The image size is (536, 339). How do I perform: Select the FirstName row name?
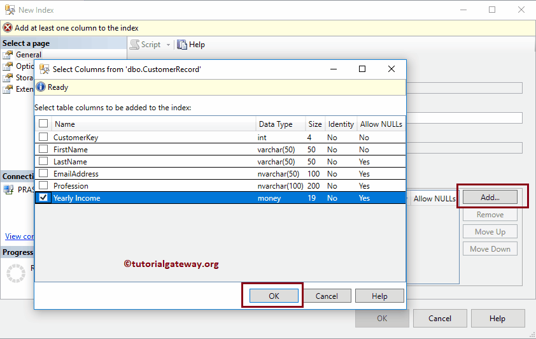(x=71, y=150)
